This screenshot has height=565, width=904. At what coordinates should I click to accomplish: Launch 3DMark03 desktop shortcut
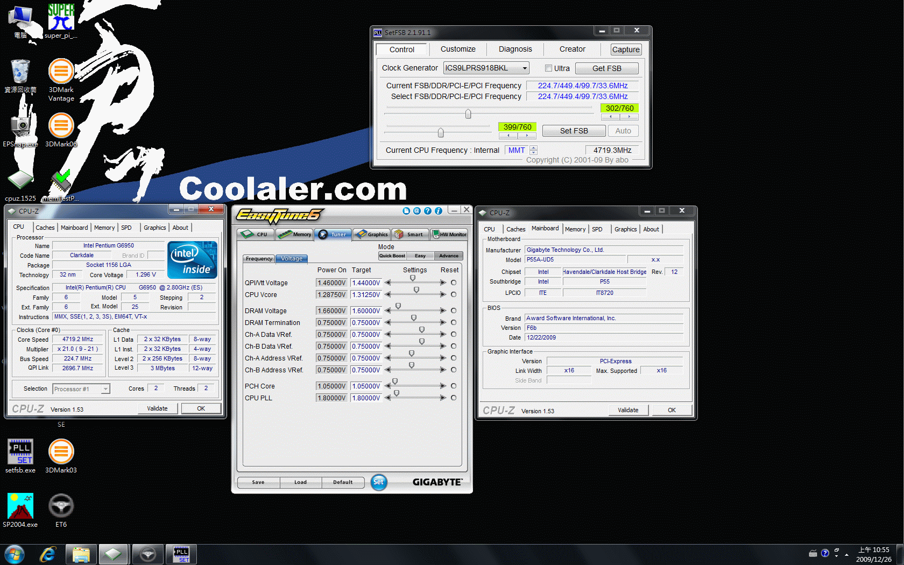61,456
